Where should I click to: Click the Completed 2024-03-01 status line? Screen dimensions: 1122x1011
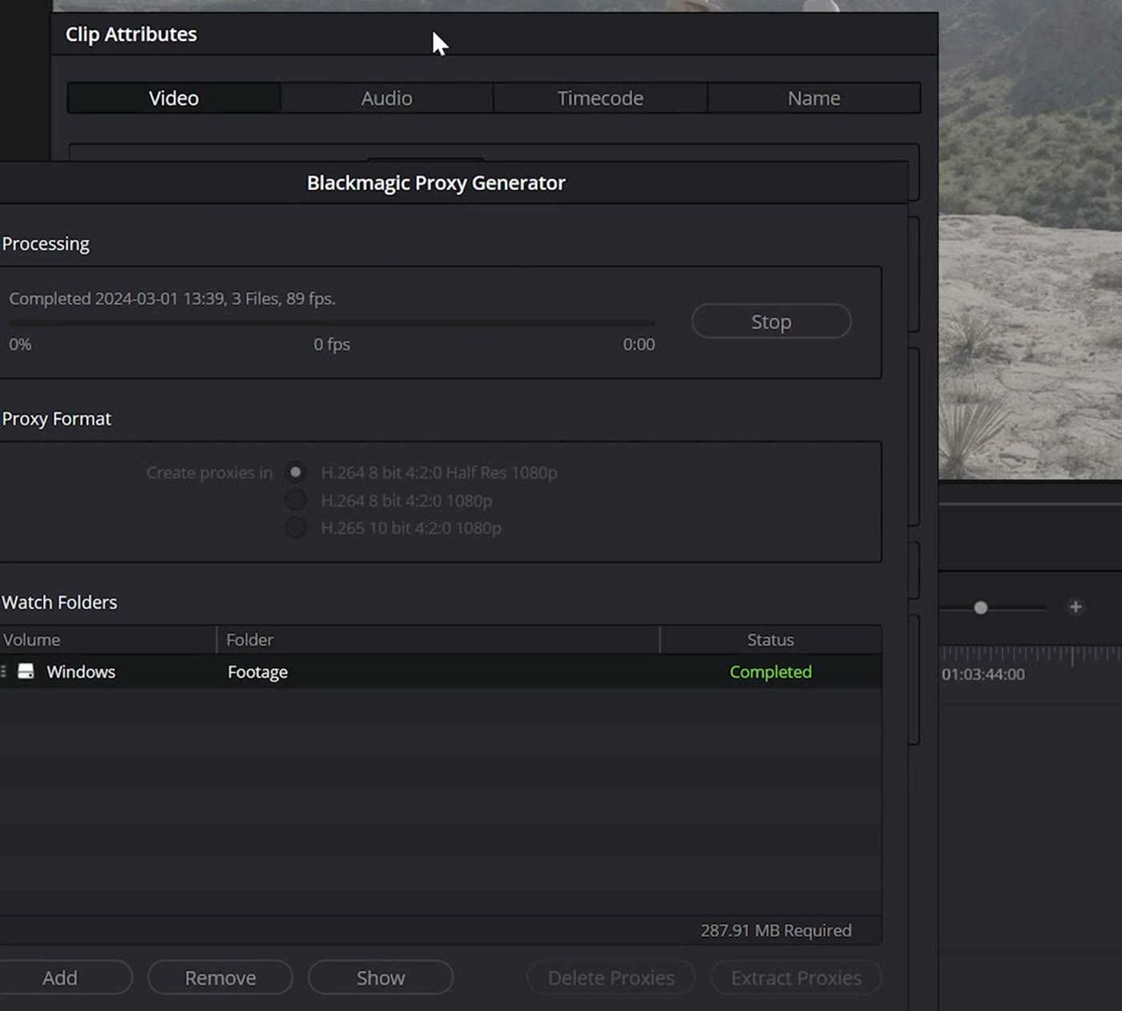coord(172,298)
